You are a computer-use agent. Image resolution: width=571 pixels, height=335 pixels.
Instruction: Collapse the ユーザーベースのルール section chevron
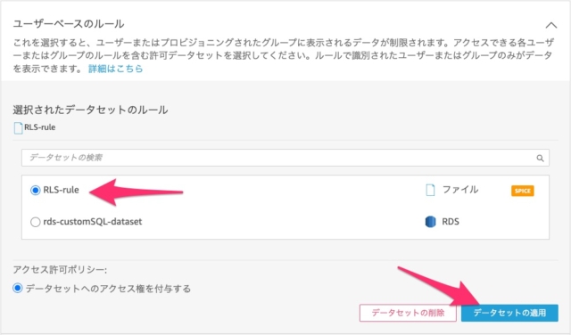pyautogui.click(x=551, y=25)
